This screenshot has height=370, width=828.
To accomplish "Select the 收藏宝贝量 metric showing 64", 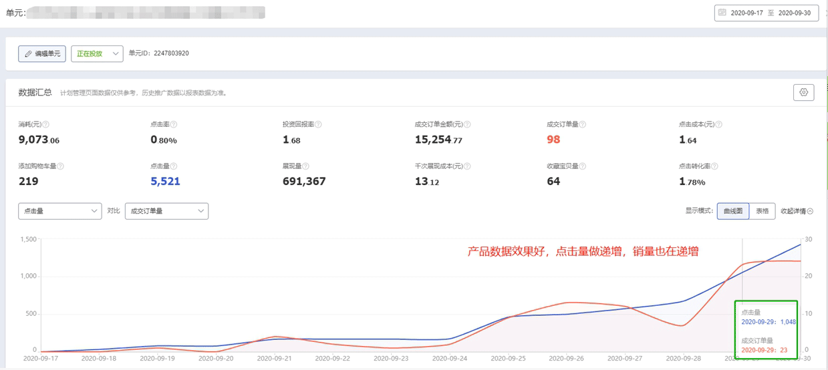I will (553, 181).
